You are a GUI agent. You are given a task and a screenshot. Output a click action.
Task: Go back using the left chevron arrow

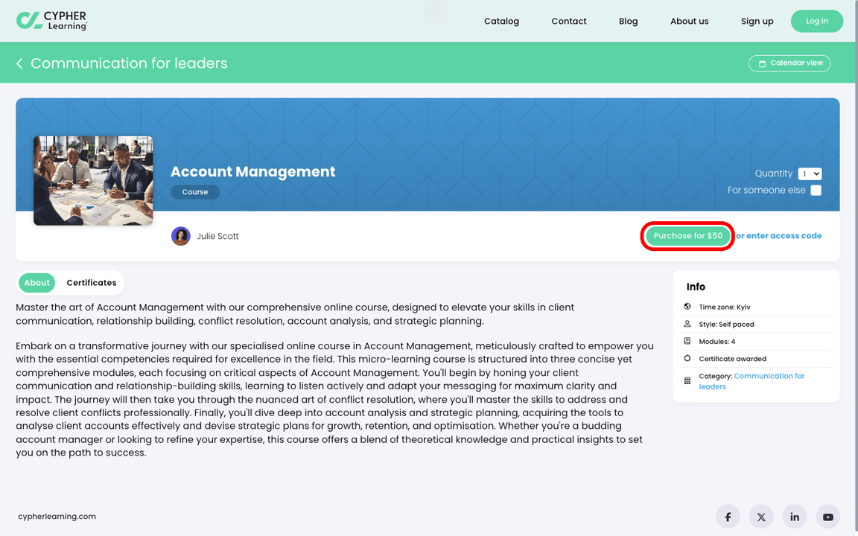tap(19, 63)
